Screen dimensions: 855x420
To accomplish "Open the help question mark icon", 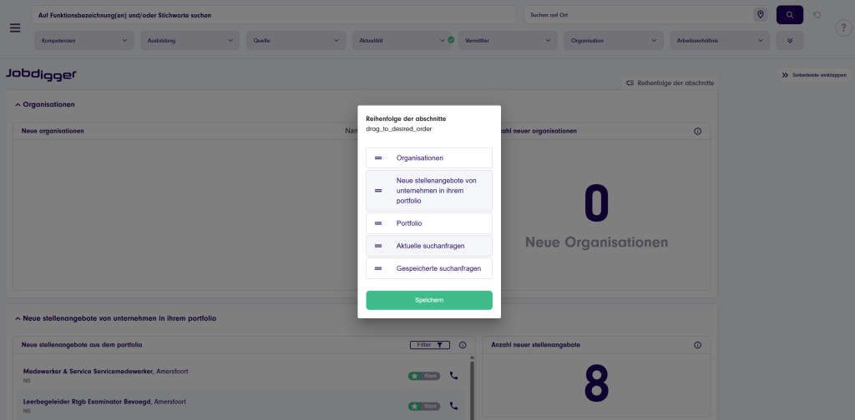I will click(842, 28).
